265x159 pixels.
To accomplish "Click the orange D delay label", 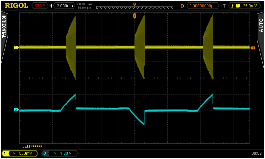I will [x=182, y=6].
